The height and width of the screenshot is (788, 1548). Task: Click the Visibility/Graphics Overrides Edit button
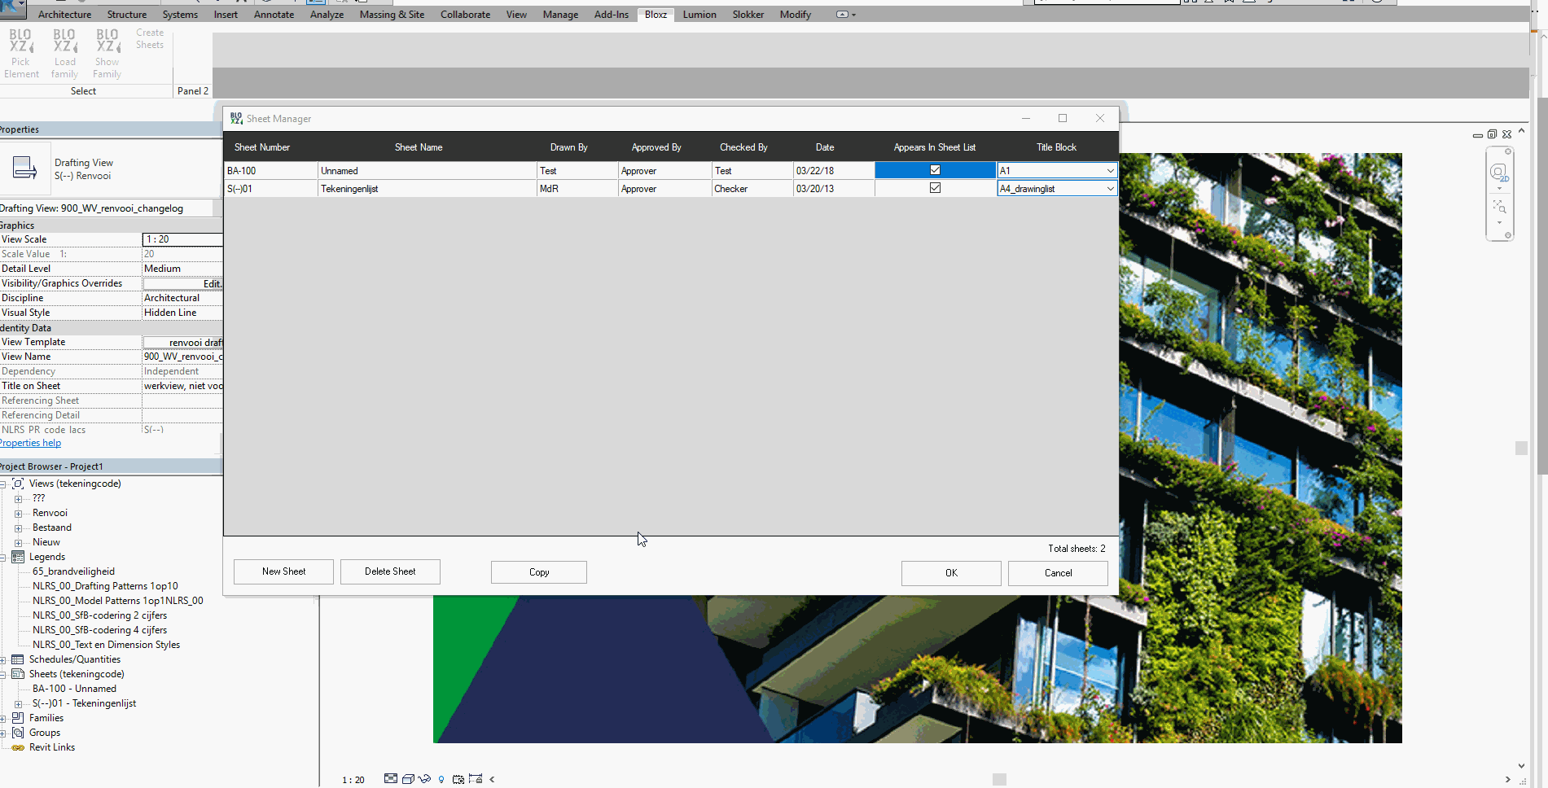[x=182, y=283]
